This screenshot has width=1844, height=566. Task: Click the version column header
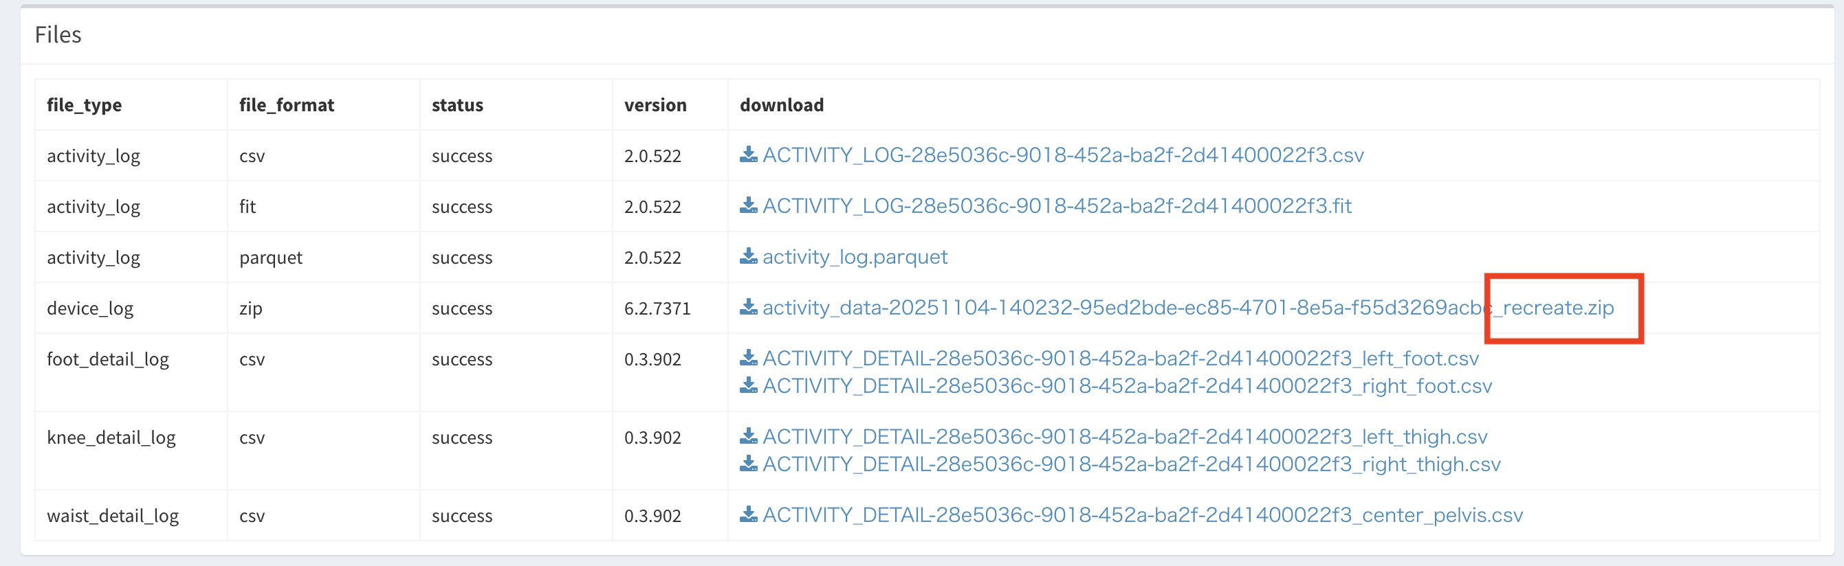tap(655, 105)
